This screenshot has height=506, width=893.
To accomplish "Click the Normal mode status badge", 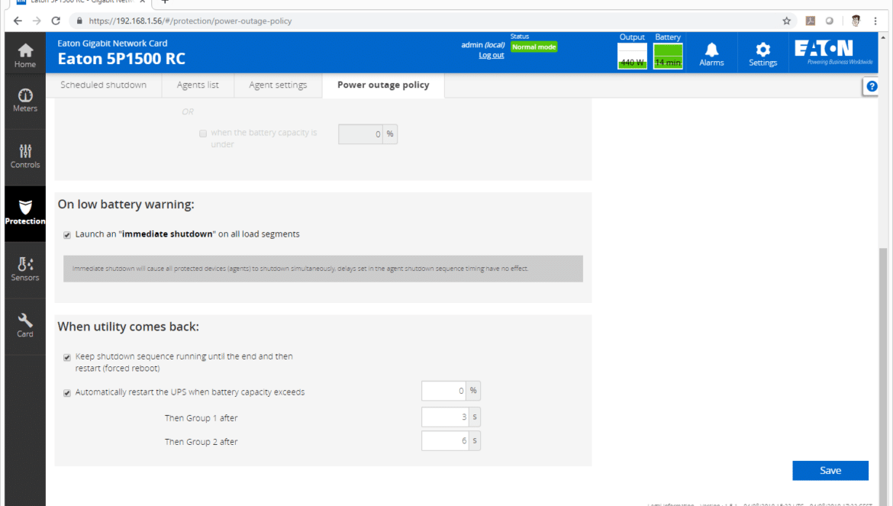I will tap(534, 47).
